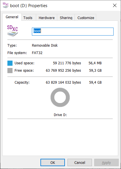Image resolution: width=121 pixels, height=169 pixels.
Task: Click the Removable Disk type text
Action: 45,45
